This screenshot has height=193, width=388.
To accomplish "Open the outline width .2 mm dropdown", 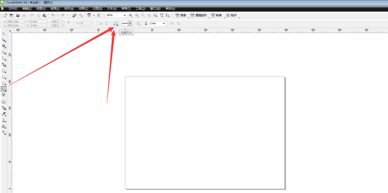I will point(164,23).
